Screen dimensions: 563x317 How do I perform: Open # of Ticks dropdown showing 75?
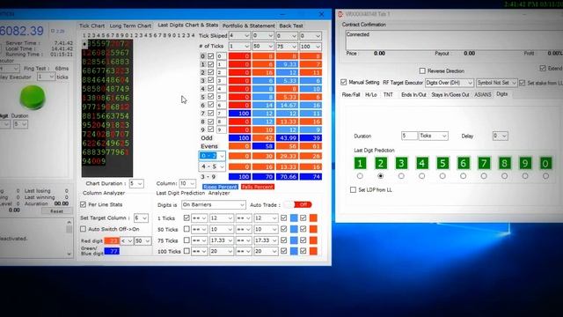point(287,47)
